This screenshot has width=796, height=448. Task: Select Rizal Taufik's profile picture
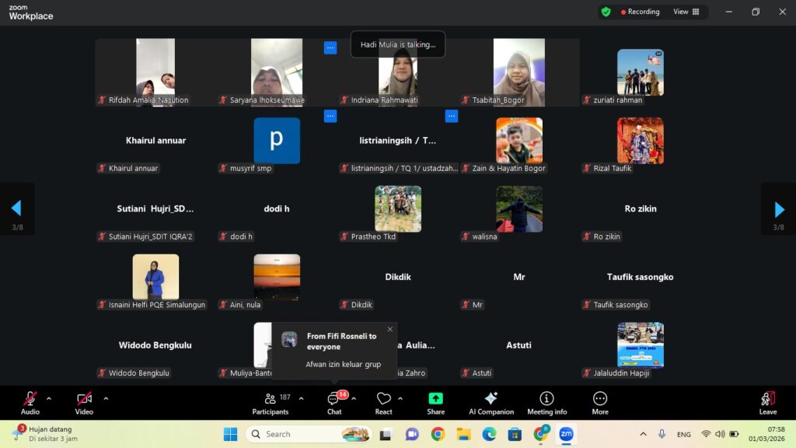pyautogui.click(x=641, y=140)
